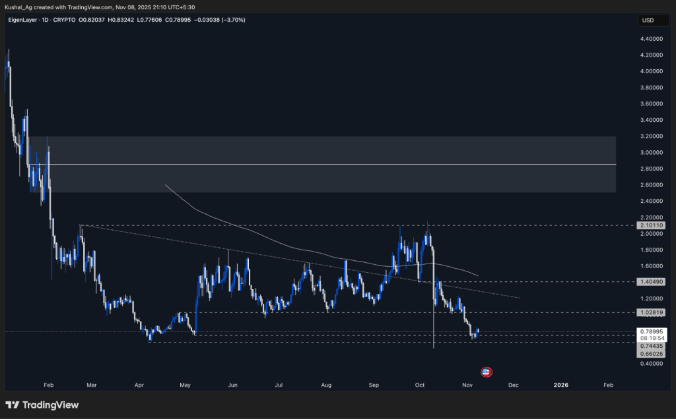Click the TradingView logo at bottom left
The height and width of the screenshot is (419, 676).
(42, 405)
